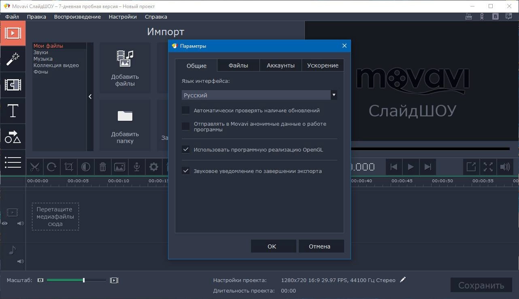Click the detach player export icon
Screen dimensions: 519x299
click(471, 166)
